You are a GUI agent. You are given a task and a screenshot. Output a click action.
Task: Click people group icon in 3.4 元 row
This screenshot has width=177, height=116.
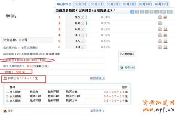point(166,47)
